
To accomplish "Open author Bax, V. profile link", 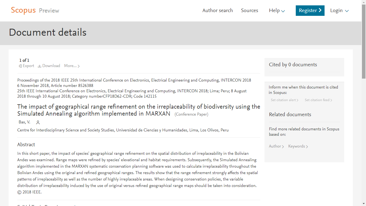I will [x=24, y=122].
